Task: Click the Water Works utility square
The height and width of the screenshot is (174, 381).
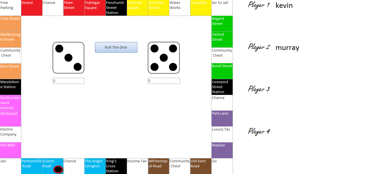Action: [180, 8]
